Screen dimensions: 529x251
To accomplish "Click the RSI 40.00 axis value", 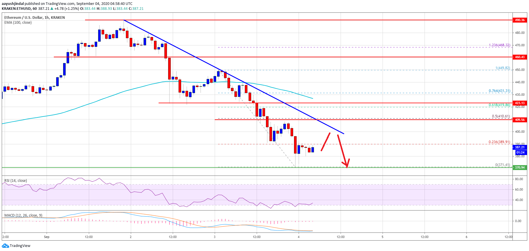I will pyautogui.click(x=519, y=200).
